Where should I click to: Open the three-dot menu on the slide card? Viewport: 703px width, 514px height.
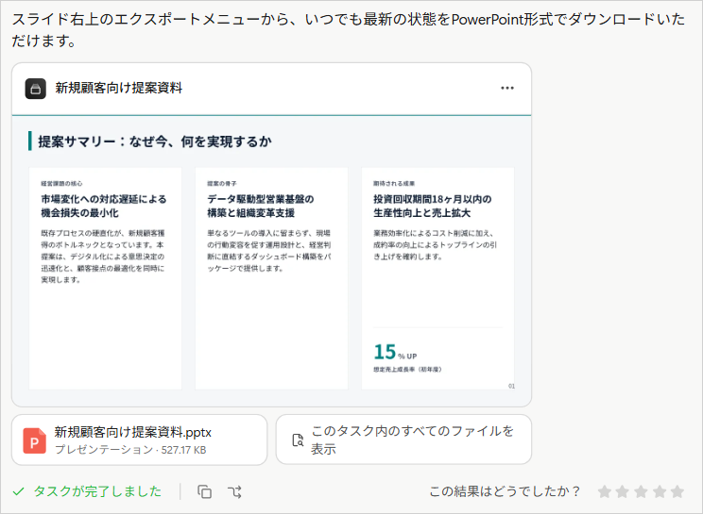pyautogui.click(x=507, y=88)
